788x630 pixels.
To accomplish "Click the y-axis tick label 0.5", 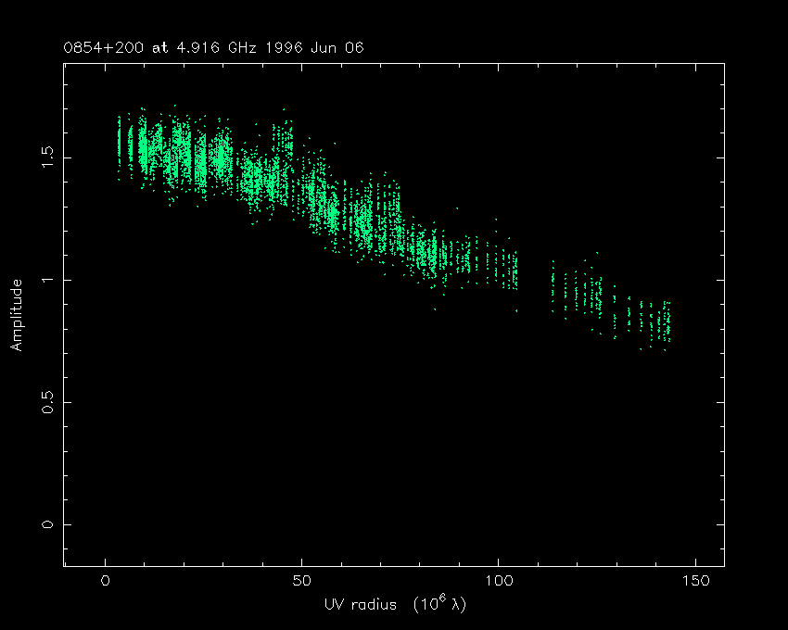I will coord(48,402).
